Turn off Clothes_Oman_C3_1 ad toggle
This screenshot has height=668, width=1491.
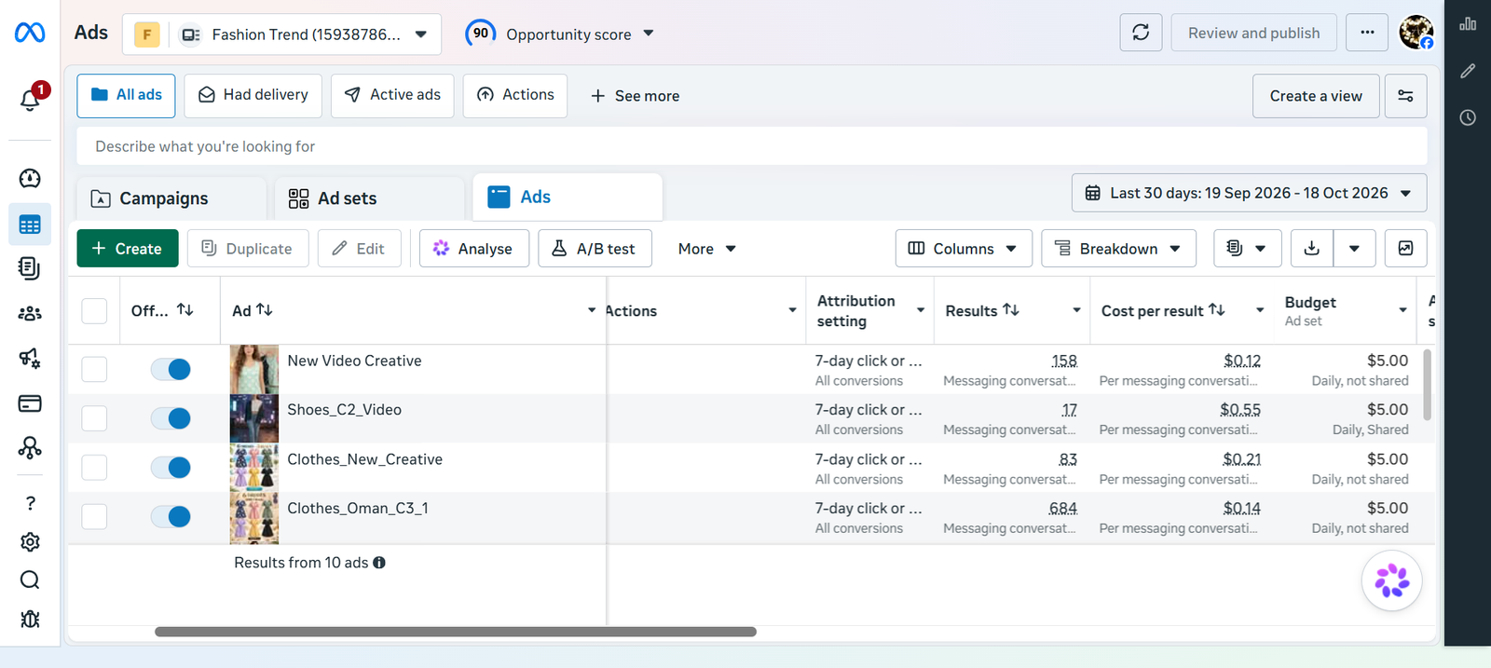click(x=171, y=517)
